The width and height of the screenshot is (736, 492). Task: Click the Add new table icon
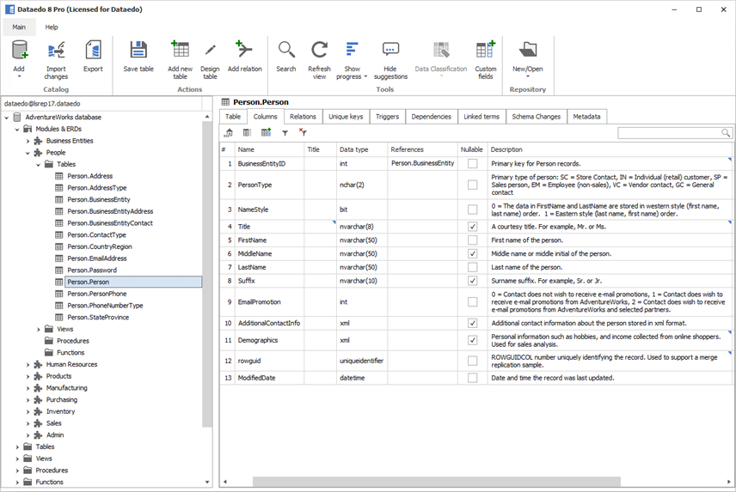[x=180, y=50]
